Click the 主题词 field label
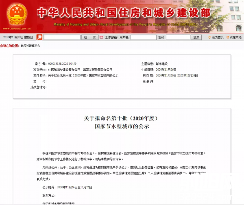 click(x=148, y=81)
